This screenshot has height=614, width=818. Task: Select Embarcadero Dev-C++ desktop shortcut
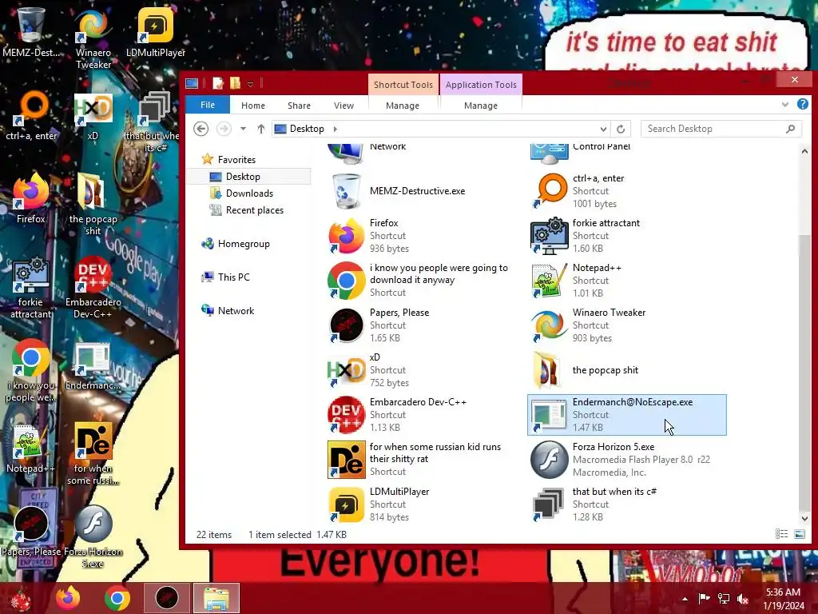(93, 287)
